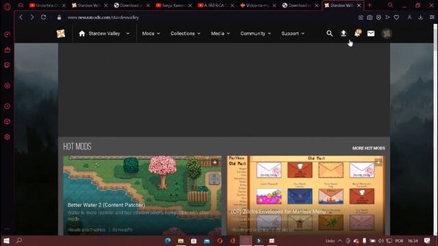Go forward in browser history
This screenshot has width=438, height=246.
(x=32, y=17)
